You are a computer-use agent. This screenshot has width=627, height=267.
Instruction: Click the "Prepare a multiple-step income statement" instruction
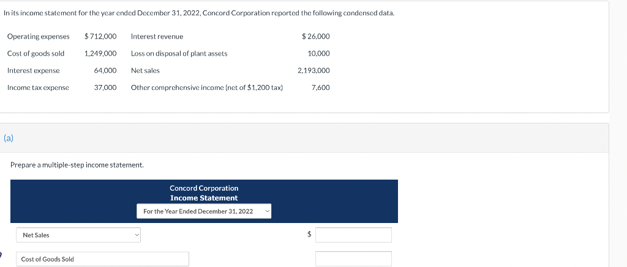[x=77, y=165]
